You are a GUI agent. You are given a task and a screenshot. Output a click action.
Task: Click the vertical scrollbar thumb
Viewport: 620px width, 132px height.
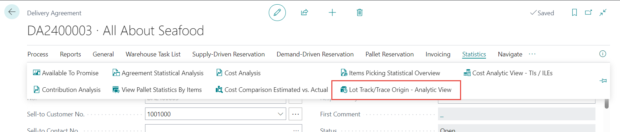pos(606,104)
